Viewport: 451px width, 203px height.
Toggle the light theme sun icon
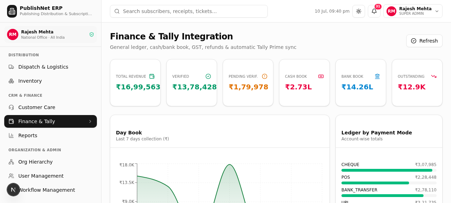pos(359,11)
